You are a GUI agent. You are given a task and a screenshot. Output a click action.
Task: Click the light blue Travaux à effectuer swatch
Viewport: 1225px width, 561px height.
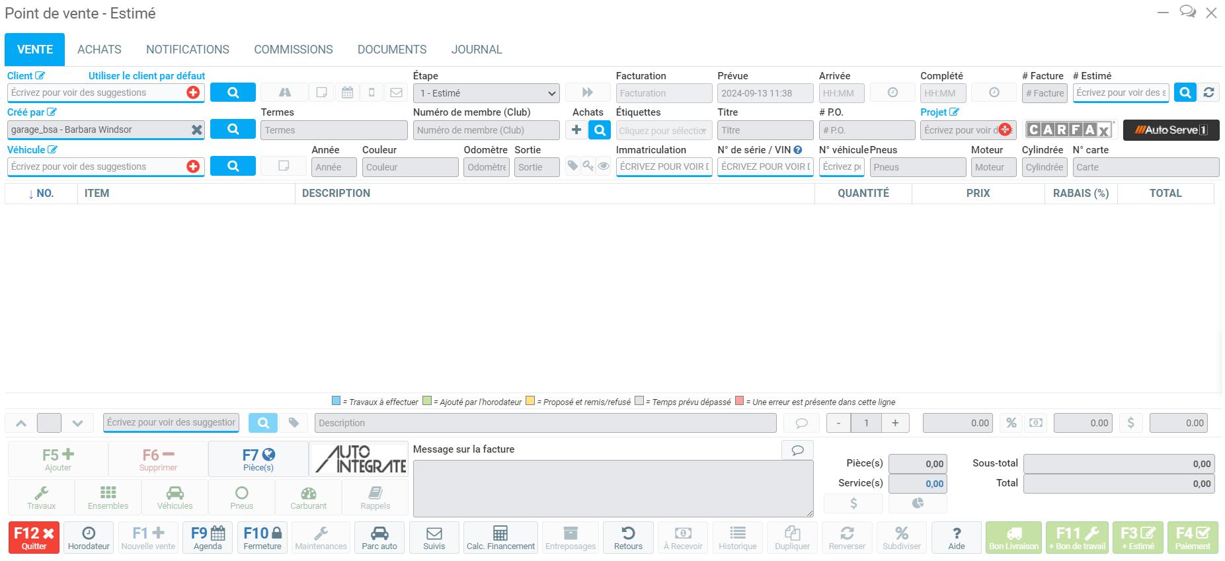click(x=336, y=400)
